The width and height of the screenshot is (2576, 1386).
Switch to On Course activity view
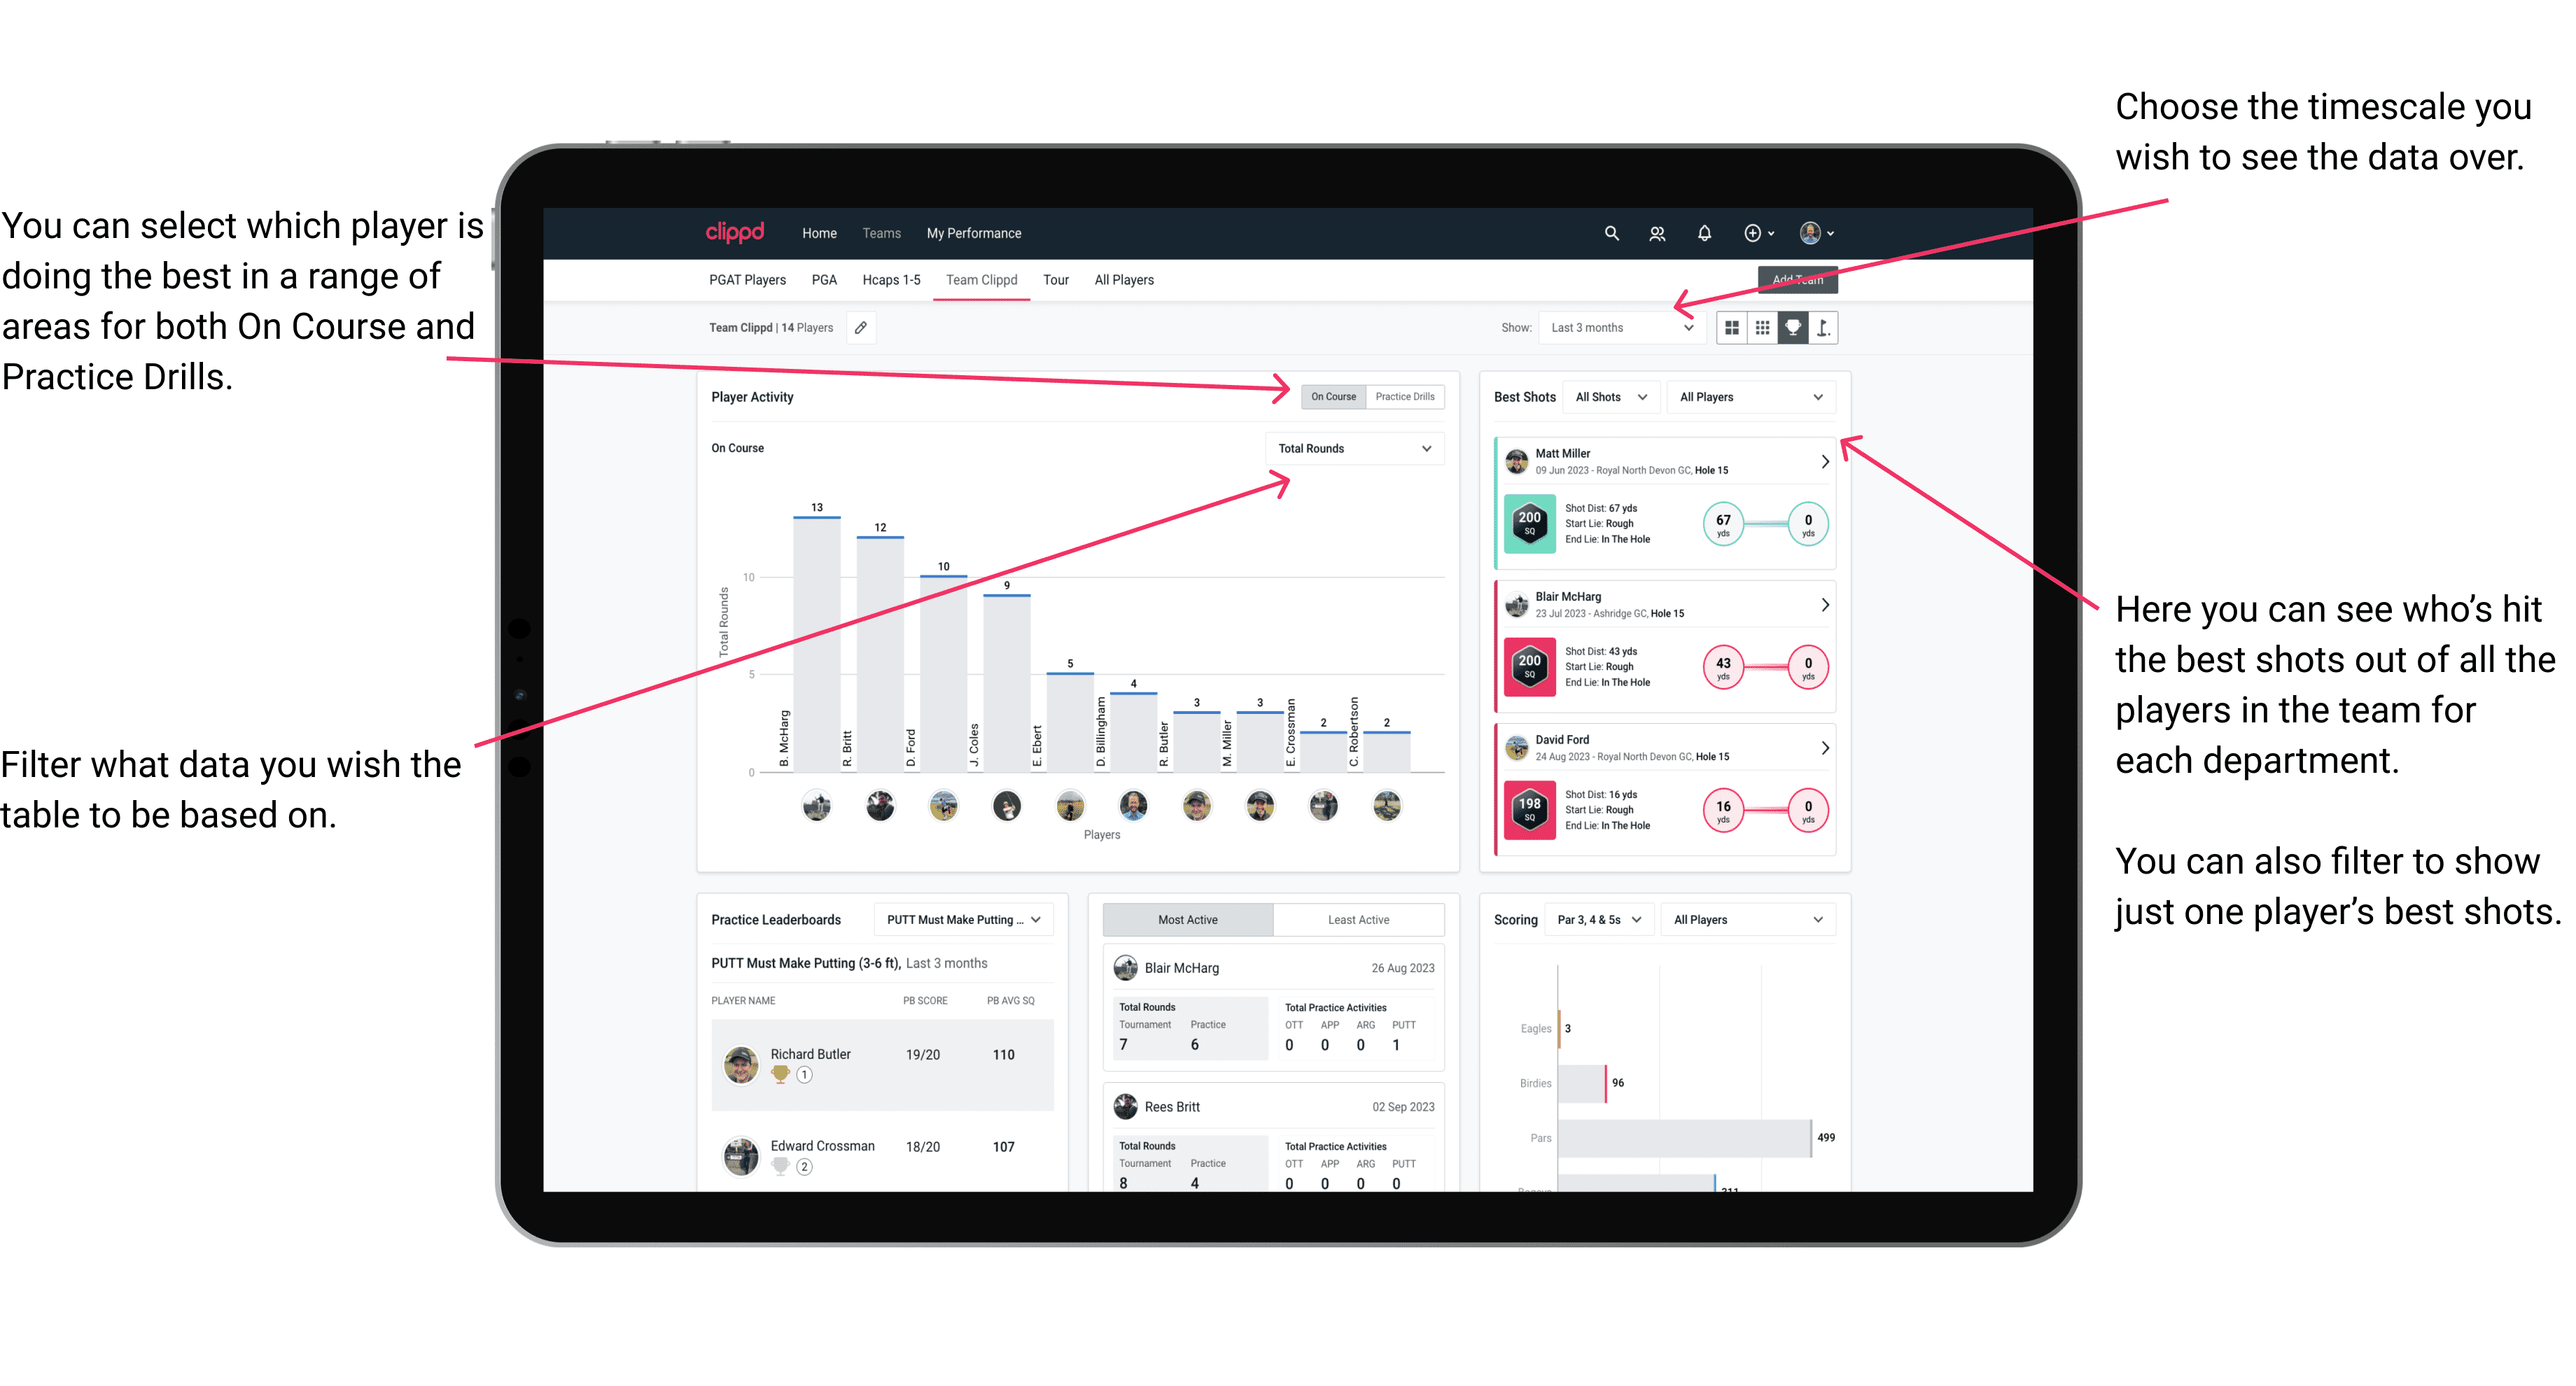1332,398
